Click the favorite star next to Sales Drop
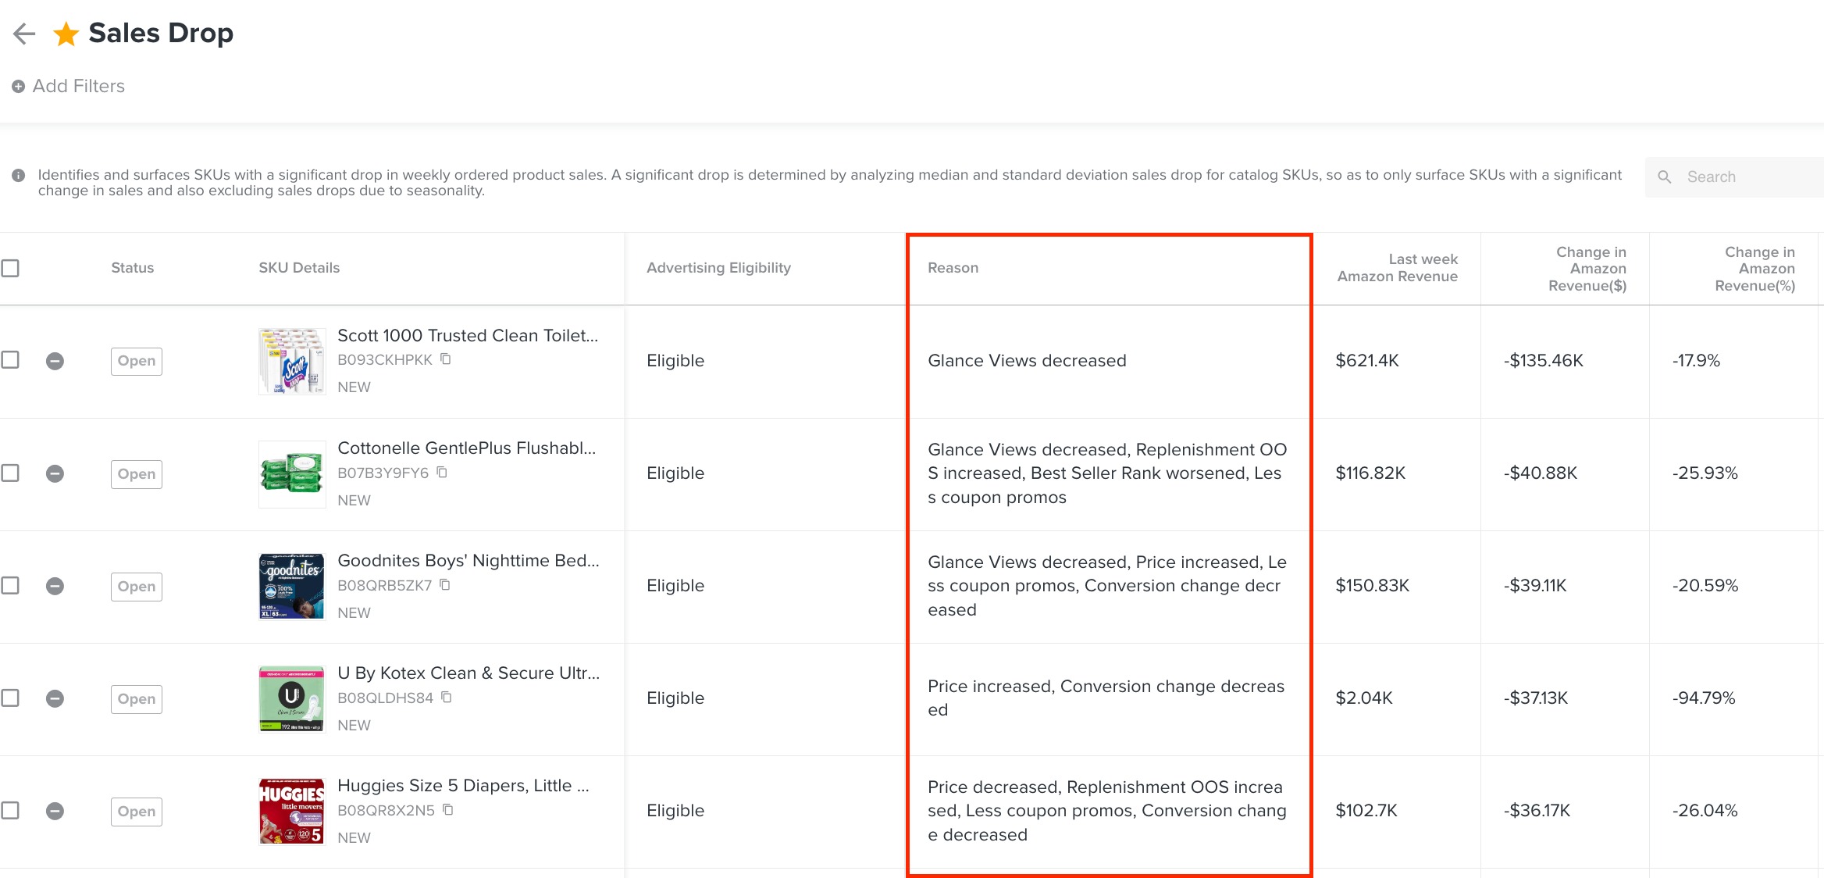The height and width of the screenshot is (878, 1824). click(x=66, y=34)
